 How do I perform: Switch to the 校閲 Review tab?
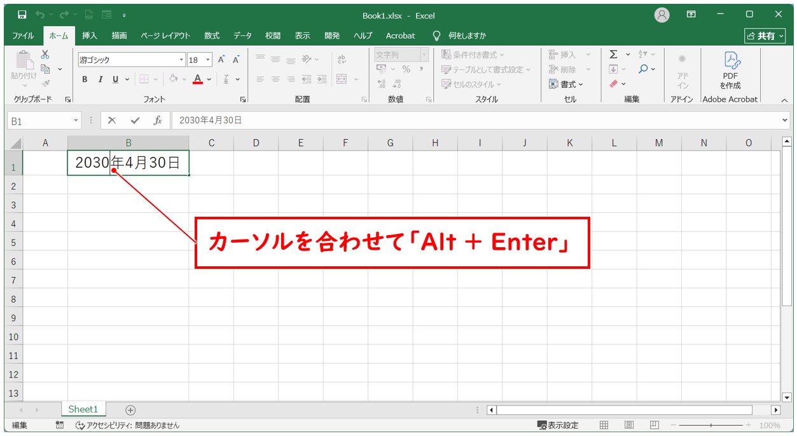[273, 36]
